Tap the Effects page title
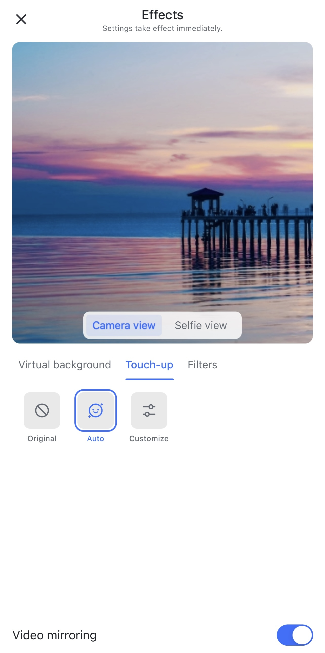The image size is (325, 653). click(162, 15)
